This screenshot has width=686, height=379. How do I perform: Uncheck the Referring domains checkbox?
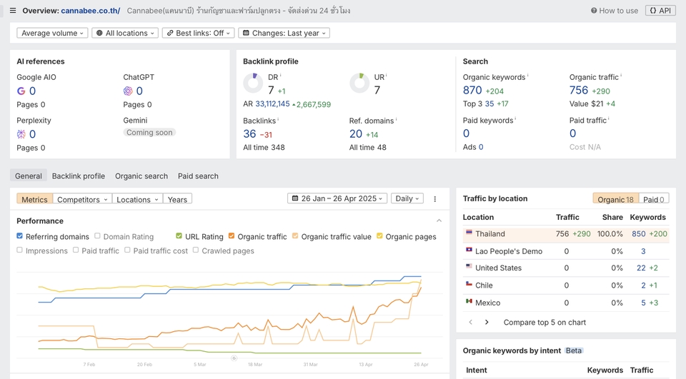coord(20,236)
